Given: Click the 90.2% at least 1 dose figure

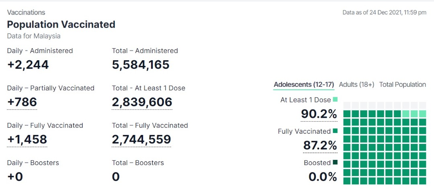Looking at the screenshot, I should (x=319, y=114).
